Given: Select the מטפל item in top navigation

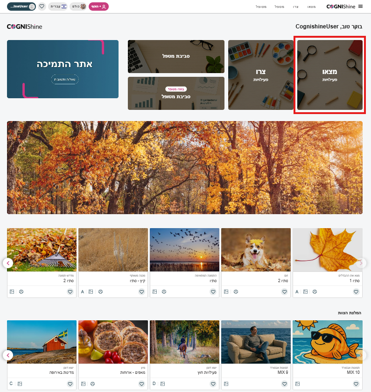Looking at the screenshot, I should pyautogui.click(x=279, y=7).
